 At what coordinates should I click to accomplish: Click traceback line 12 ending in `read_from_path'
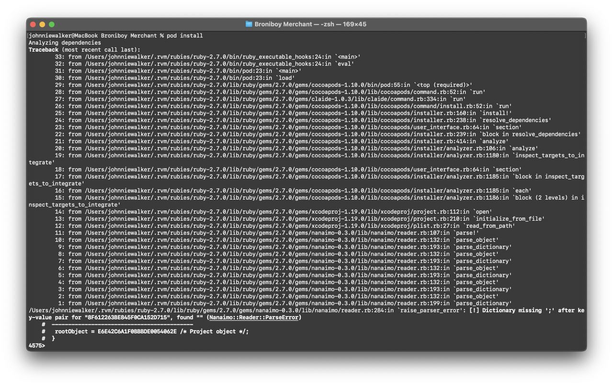pyautogui.click(x=285, y=226)
